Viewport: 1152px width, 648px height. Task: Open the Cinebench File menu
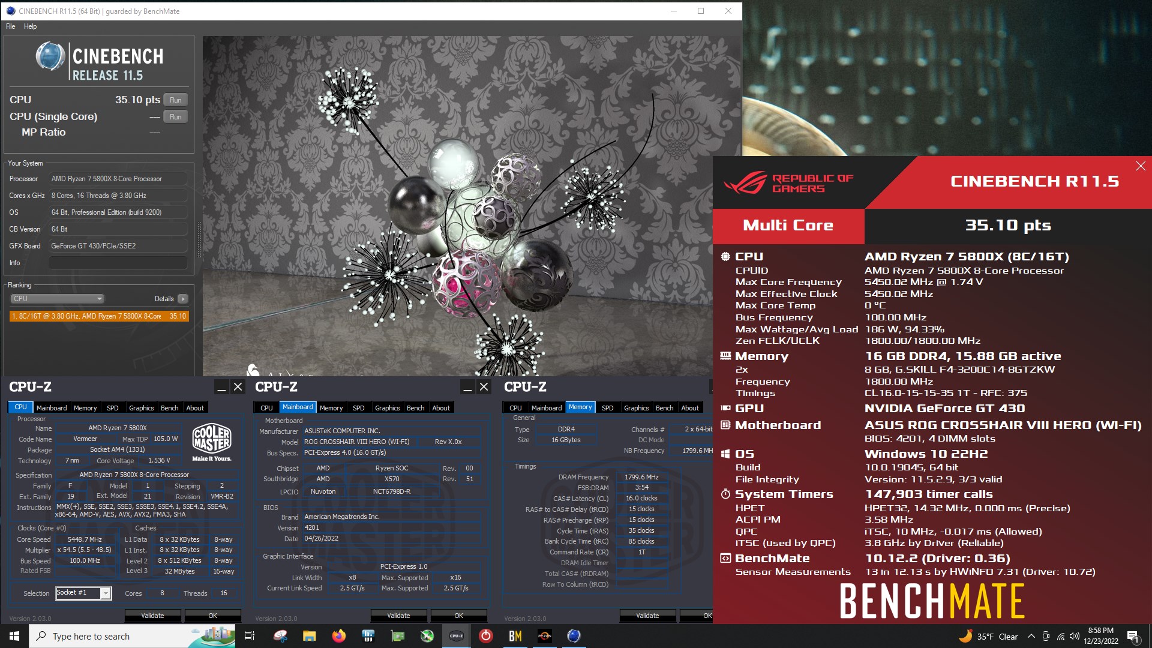pos(11,26)
